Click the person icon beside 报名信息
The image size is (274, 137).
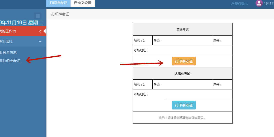tap(1, 53)
